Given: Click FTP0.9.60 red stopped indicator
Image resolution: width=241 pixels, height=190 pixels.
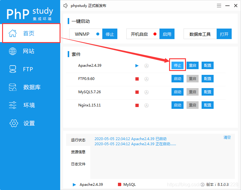Looking at the screenshot, I should [137, 79].
